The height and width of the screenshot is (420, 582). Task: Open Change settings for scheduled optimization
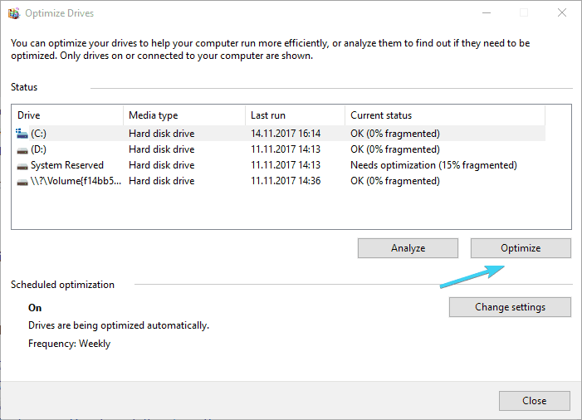[x=510, y=307]
